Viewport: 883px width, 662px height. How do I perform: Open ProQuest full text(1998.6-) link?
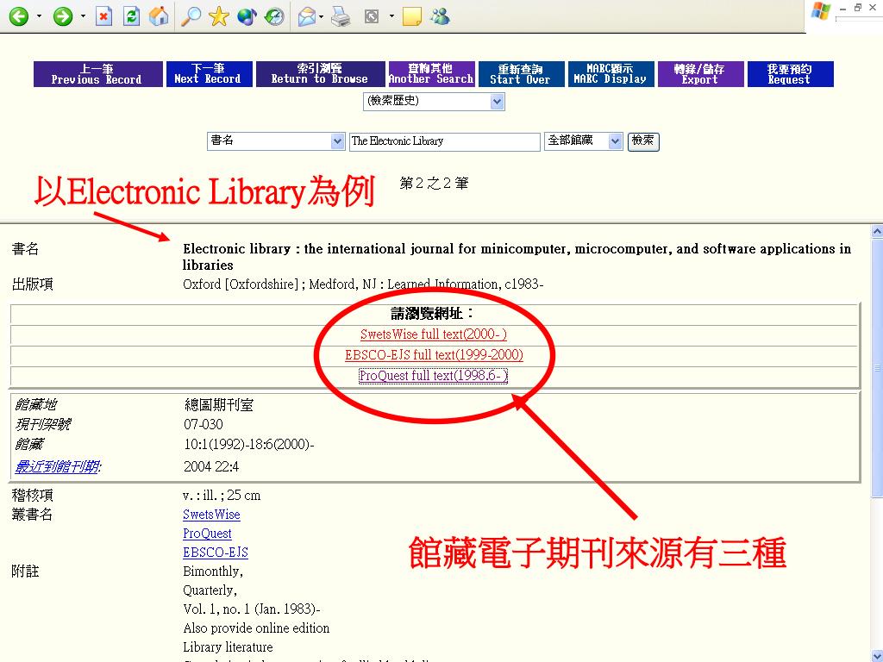click(x=433, y=376)
